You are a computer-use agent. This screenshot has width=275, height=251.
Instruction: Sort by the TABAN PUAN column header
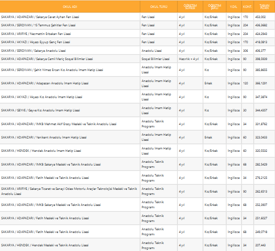[264, 7]
